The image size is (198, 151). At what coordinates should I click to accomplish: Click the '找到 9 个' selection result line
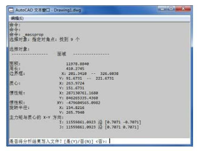[x=45, y=39]
